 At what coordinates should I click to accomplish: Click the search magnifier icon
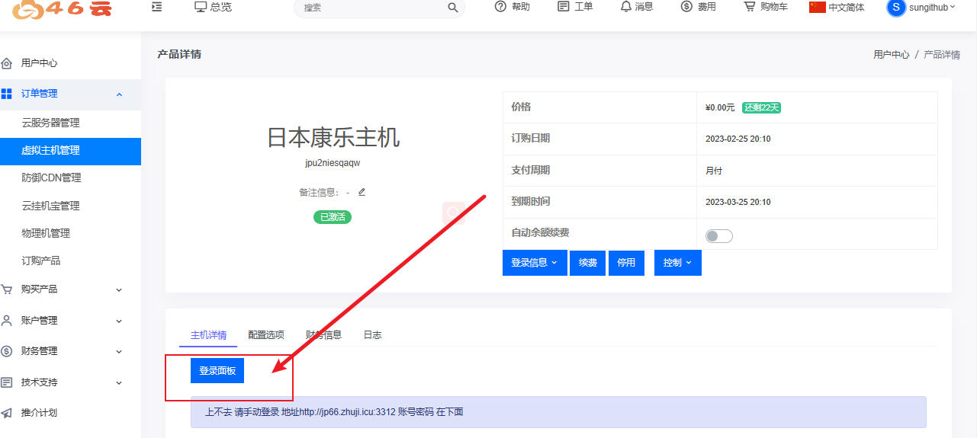pos(452,8)
